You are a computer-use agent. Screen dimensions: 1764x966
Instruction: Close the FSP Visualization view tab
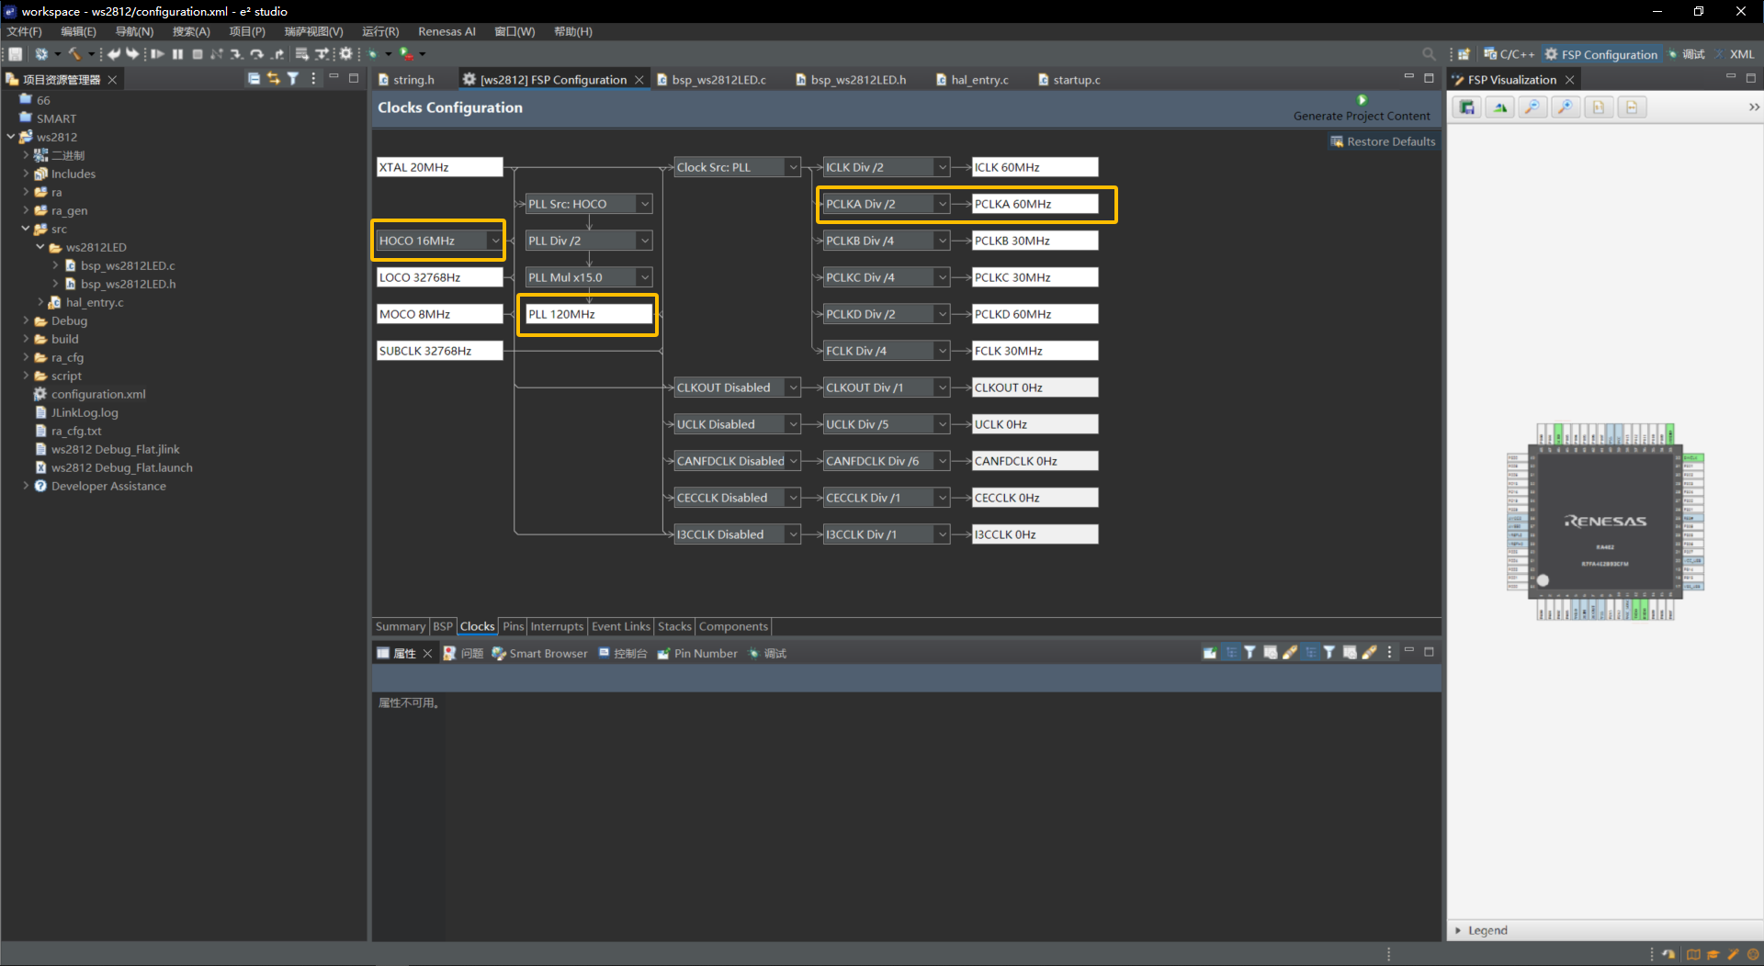pos(1570,80)
